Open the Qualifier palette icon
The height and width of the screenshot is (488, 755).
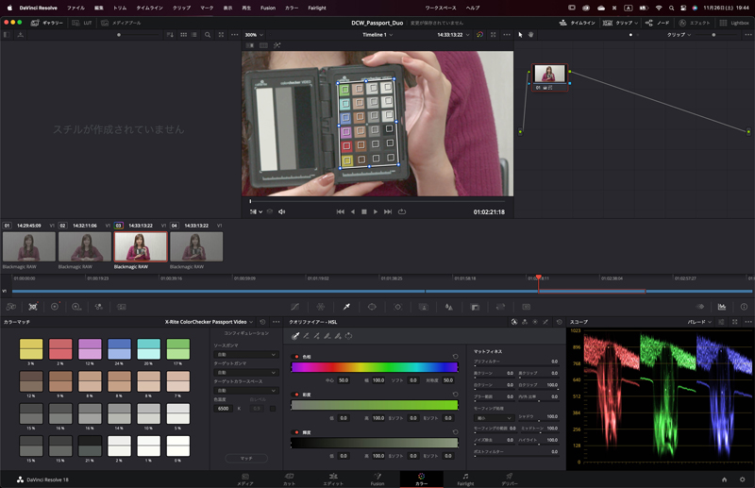(x=346, y=307)
